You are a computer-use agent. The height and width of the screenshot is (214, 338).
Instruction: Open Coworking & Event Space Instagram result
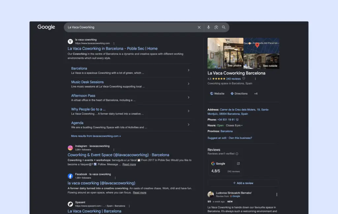[118, 155]
